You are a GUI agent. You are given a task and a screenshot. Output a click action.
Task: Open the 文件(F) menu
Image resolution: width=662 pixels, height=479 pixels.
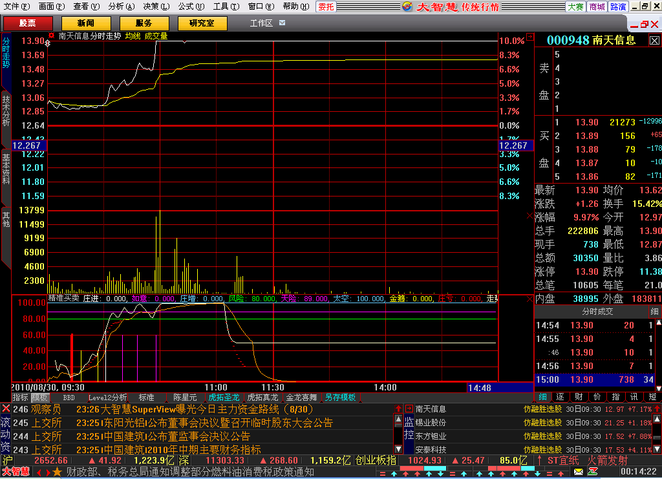tap(16, 6)
